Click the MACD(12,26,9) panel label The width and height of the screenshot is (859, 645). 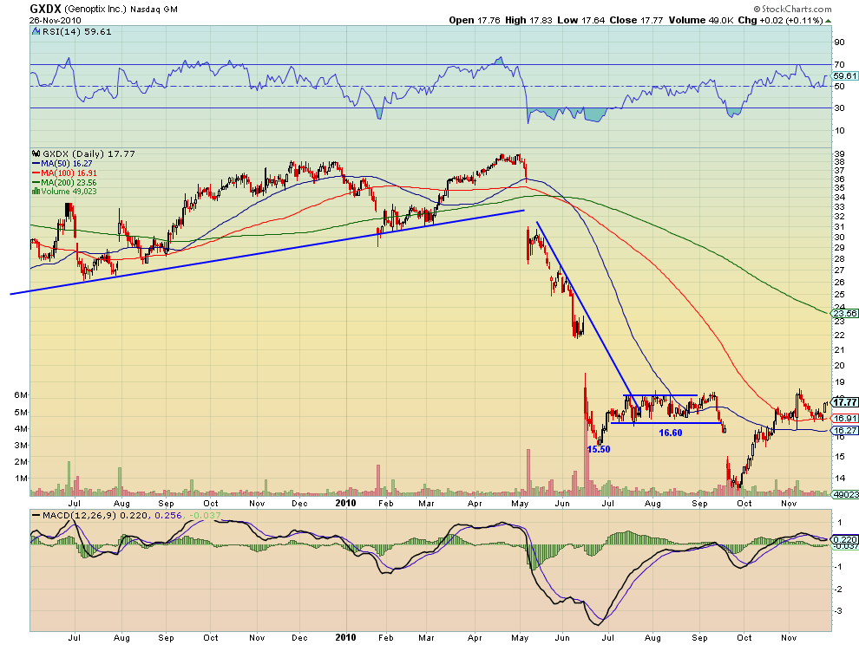click(x=79, y=515)
